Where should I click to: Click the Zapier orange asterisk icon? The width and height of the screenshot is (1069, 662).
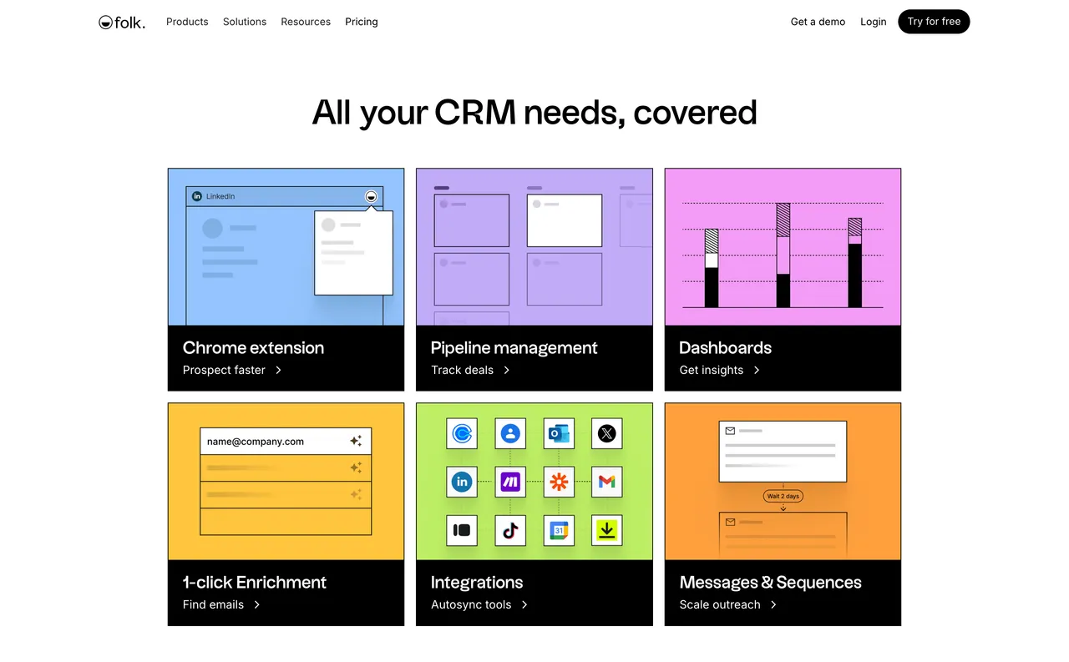[559, 482]
